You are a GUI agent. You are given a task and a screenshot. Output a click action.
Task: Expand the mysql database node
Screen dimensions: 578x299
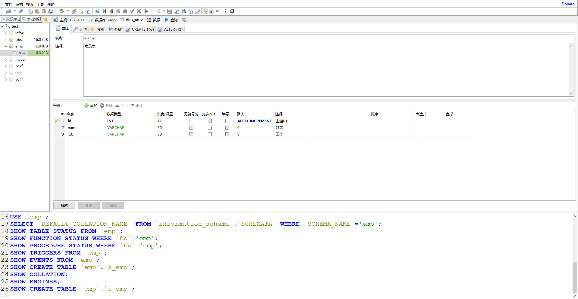click(6, 59)
